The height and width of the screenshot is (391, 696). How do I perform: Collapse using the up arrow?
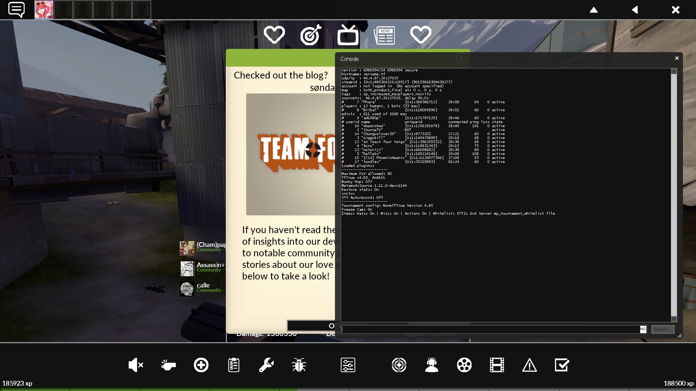click(x=594, y=10)
